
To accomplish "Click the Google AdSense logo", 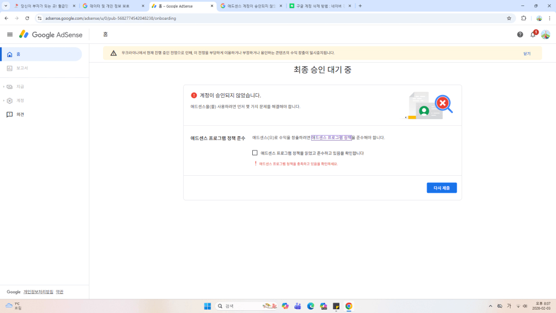I will click(50, 35).
